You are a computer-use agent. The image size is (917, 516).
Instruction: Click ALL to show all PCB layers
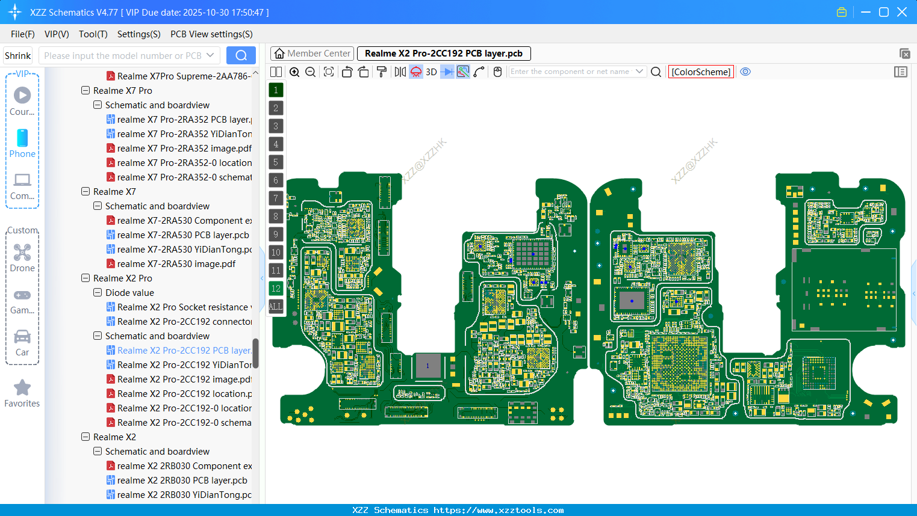tap(276, 307)
